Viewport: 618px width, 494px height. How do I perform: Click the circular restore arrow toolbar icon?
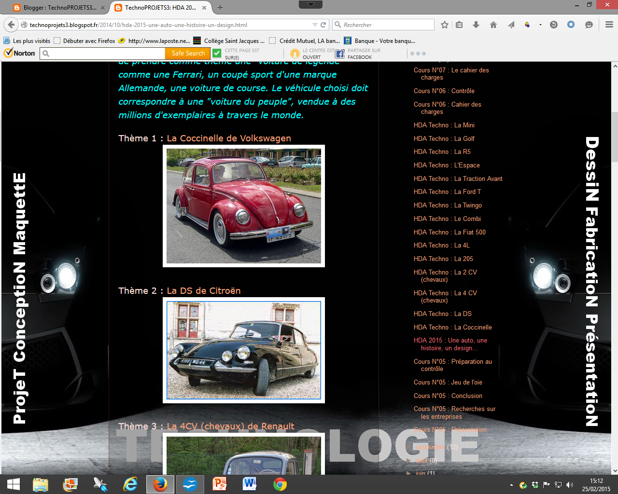click(554, 25)
